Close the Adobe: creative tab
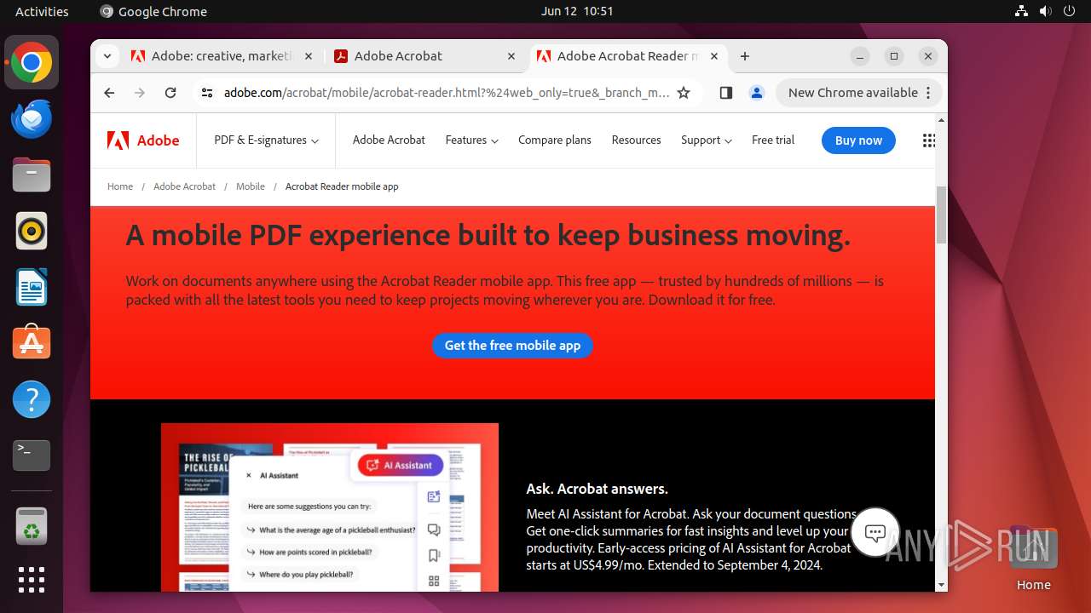Screen dimensions: 1091x613 (308, 56)
